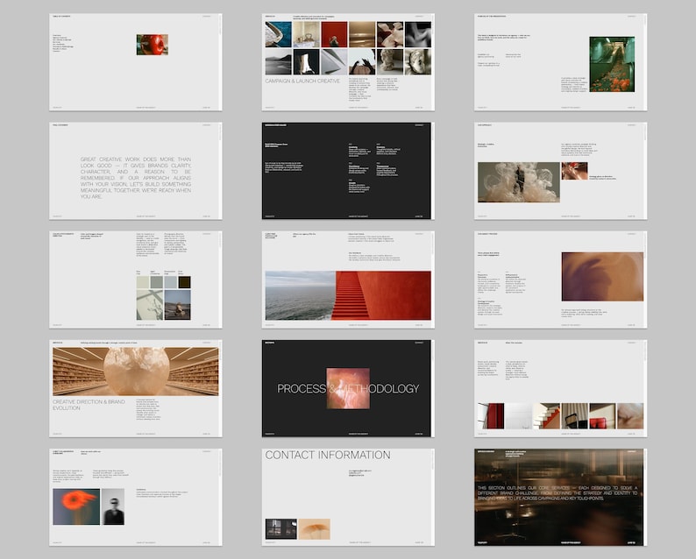Click the 'Process & Methodology' title text

click(x=348, y=389)
